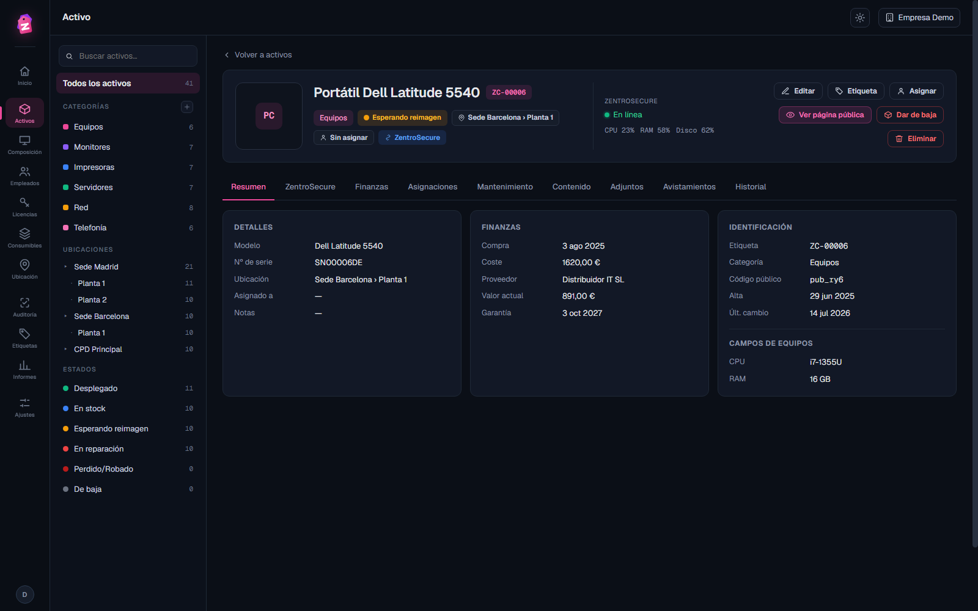This screenshot has height=611, width=978.
Task: Switch to the Historial tab
Action: [x=751, y=187]
